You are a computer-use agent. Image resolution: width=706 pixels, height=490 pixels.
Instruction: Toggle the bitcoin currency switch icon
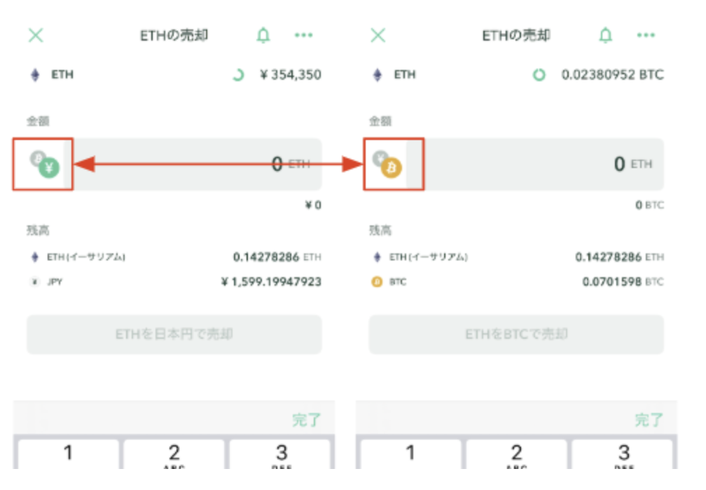point(387,164)
